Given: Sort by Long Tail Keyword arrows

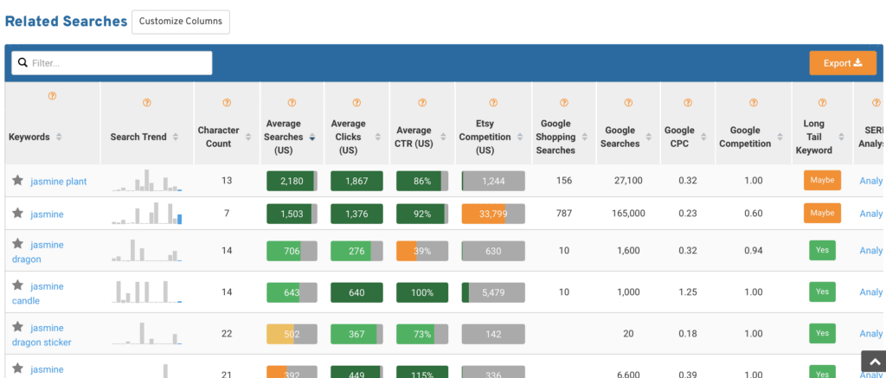Looking at the screenshot, I should coord(841,137).
